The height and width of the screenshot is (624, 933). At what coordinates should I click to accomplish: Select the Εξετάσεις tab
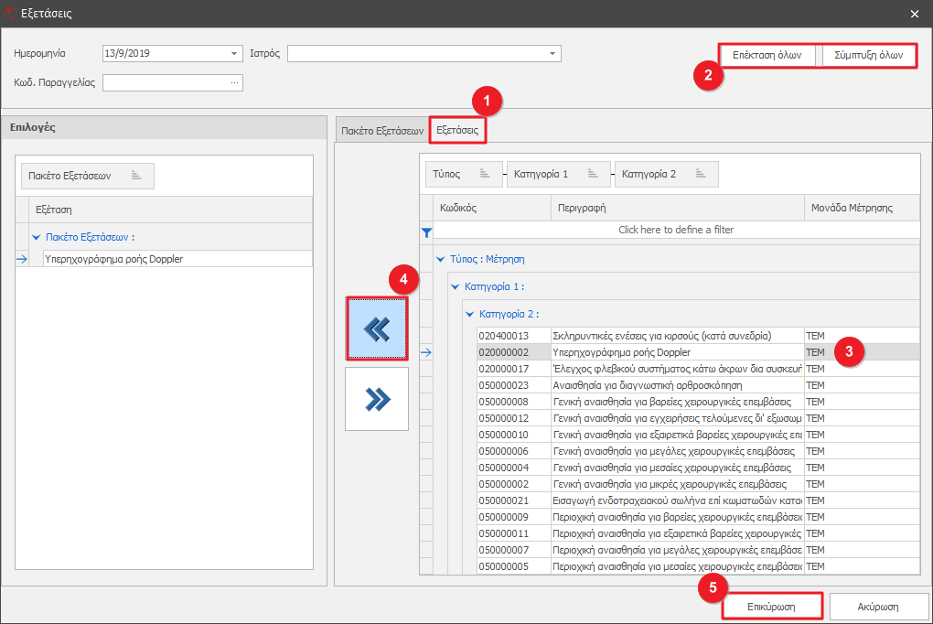tap(457, 131)
